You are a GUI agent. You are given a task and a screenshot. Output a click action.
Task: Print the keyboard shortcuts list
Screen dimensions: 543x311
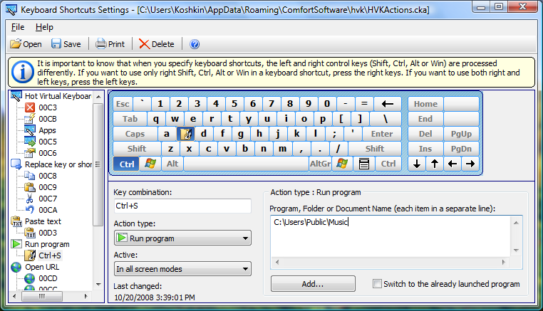(x=110, y=44)
